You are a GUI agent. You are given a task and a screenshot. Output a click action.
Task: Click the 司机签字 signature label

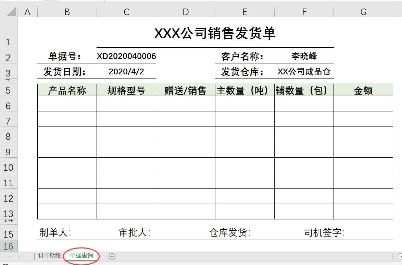[324, 232]
